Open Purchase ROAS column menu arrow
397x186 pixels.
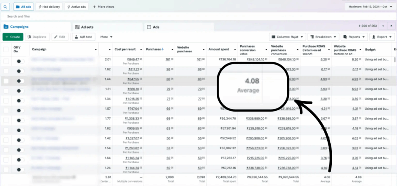[x=329, y=50]
